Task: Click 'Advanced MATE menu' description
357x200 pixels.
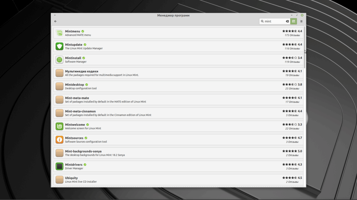Action: pos(78,35)
